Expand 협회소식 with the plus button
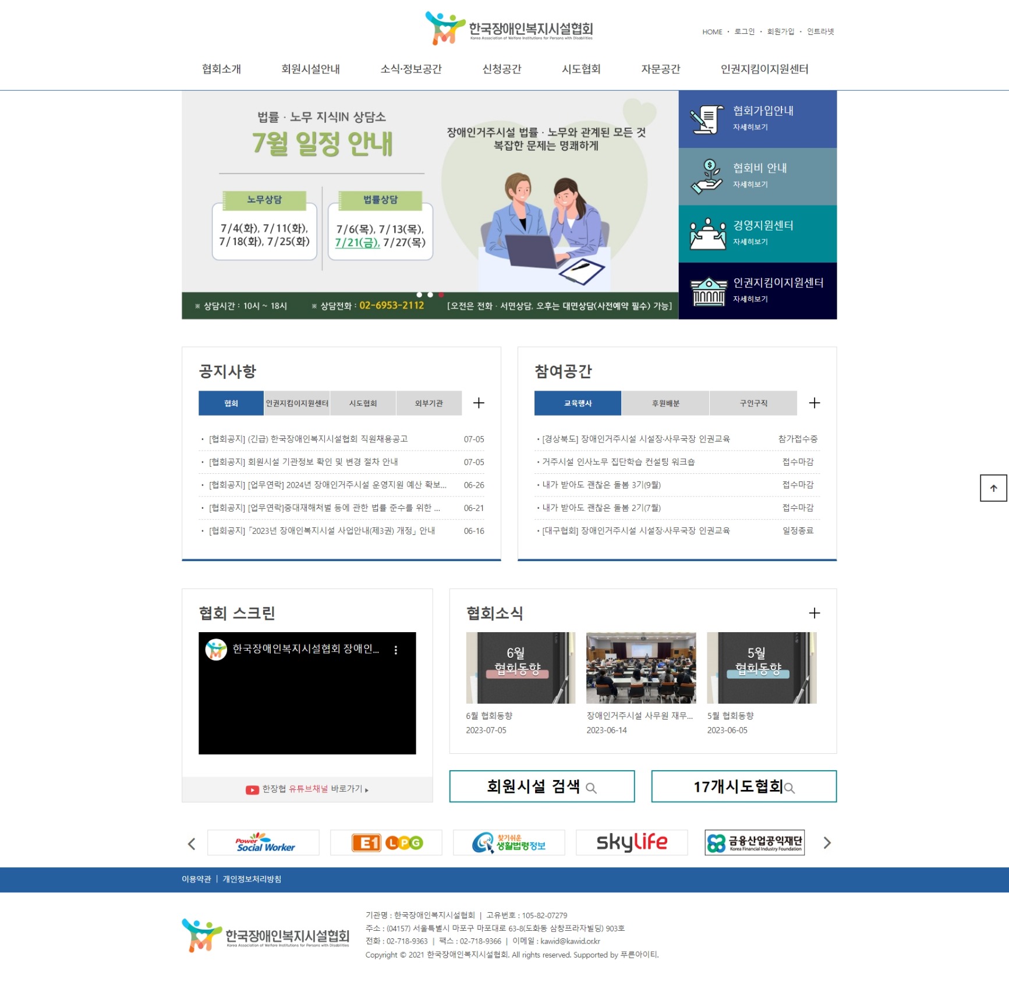The width and height of the screenshot is (1009, 982). (814, 613)
